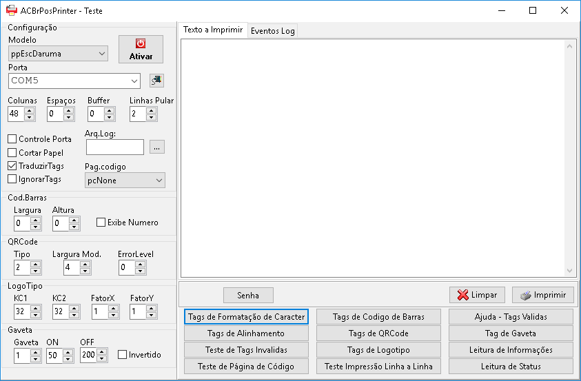Click the Arq.Log browse button
The width and height of the screenshot is (581, 381).
(x=157, y=147)
